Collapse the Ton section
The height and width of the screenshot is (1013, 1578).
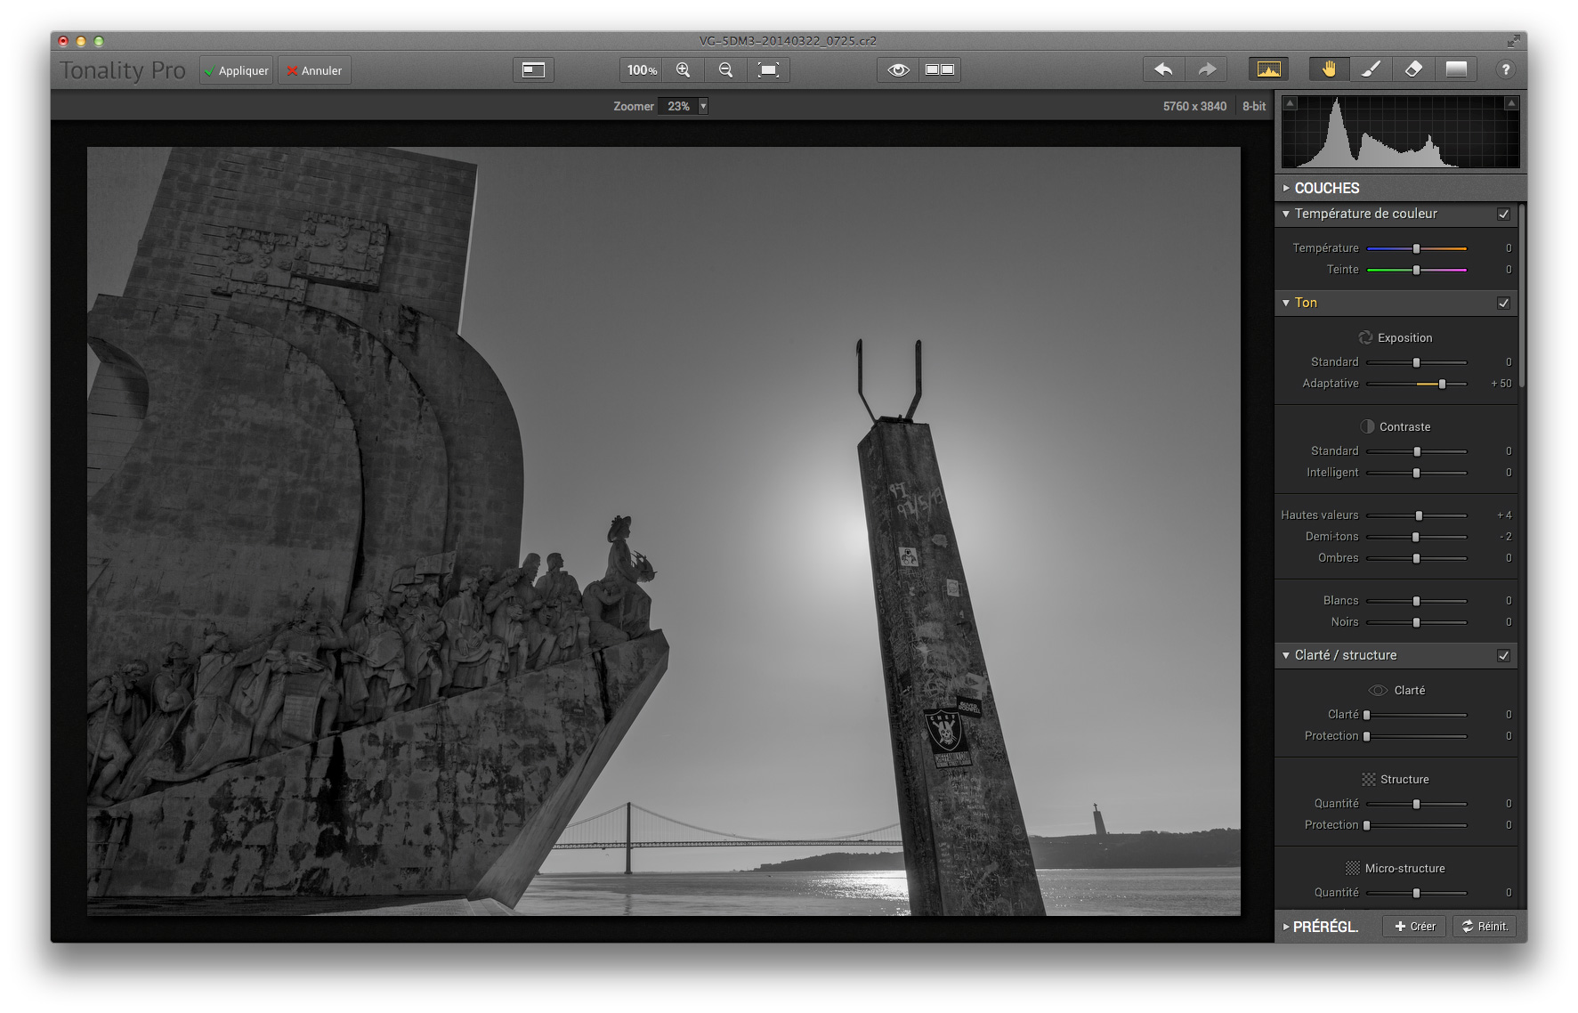click(1286, 303)
